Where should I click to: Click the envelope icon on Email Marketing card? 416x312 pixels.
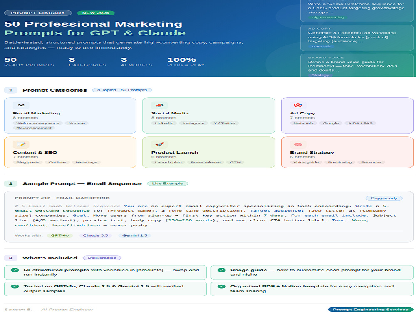[21, 105]
